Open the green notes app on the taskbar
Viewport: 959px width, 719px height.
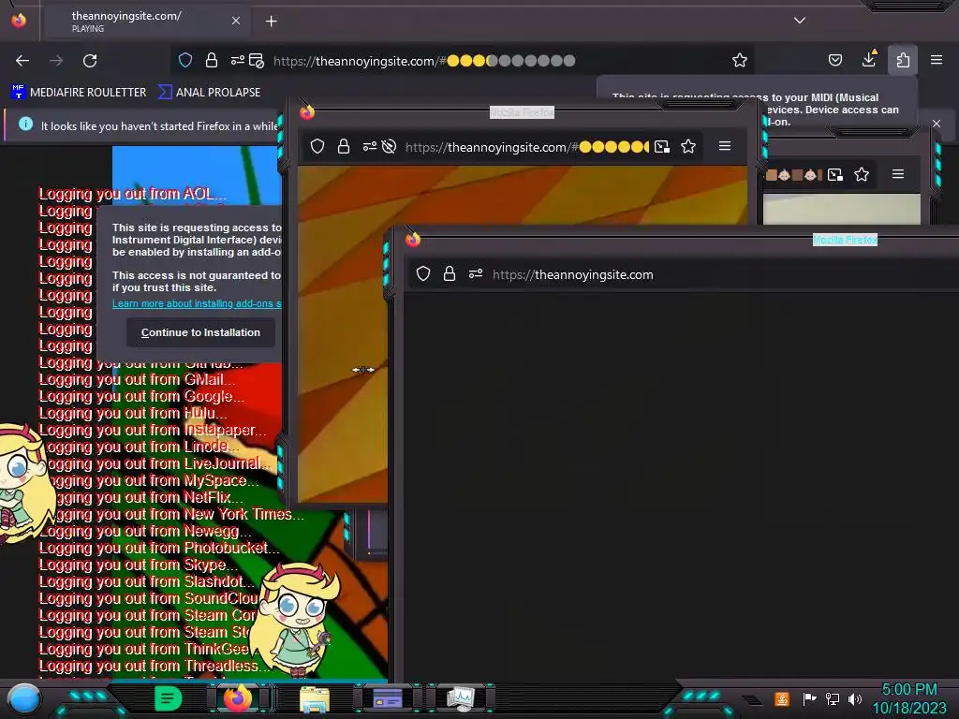click(x=169, y=698)
